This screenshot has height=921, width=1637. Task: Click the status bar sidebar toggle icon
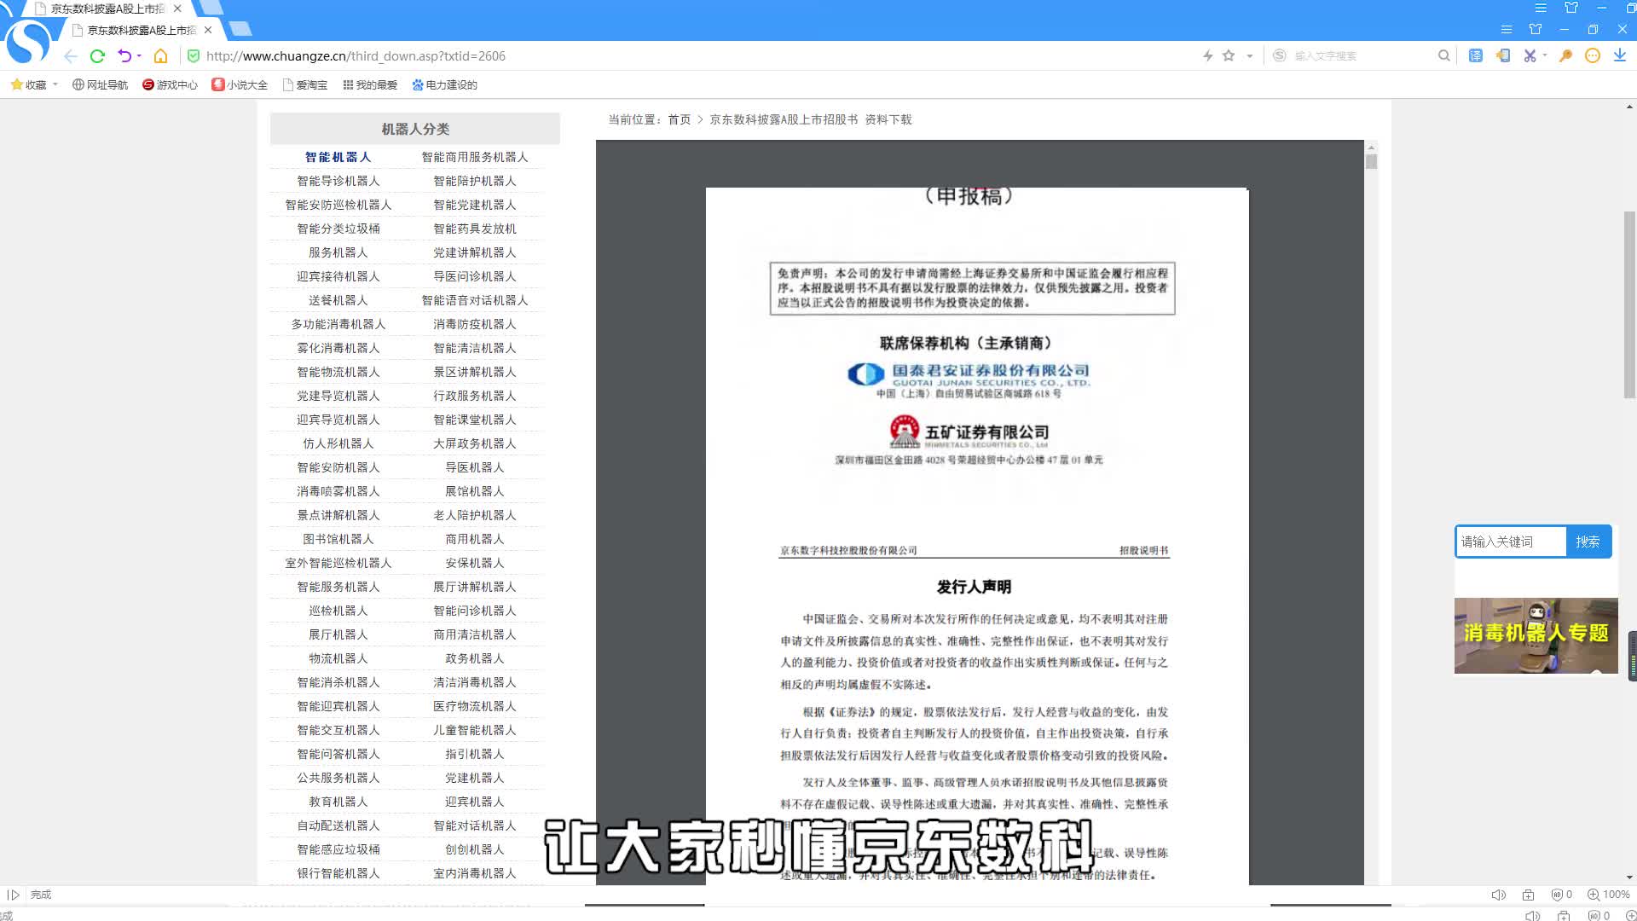pyautogui.click(x=14, y=895)
